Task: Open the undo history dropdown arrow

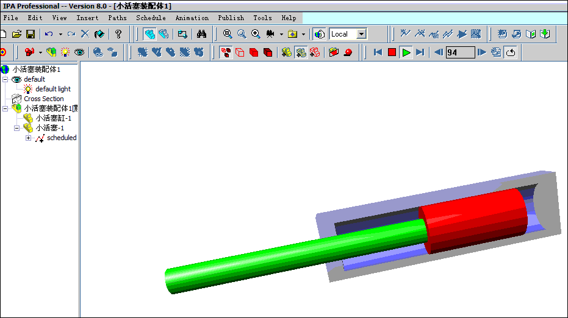Action: point(60,34)
